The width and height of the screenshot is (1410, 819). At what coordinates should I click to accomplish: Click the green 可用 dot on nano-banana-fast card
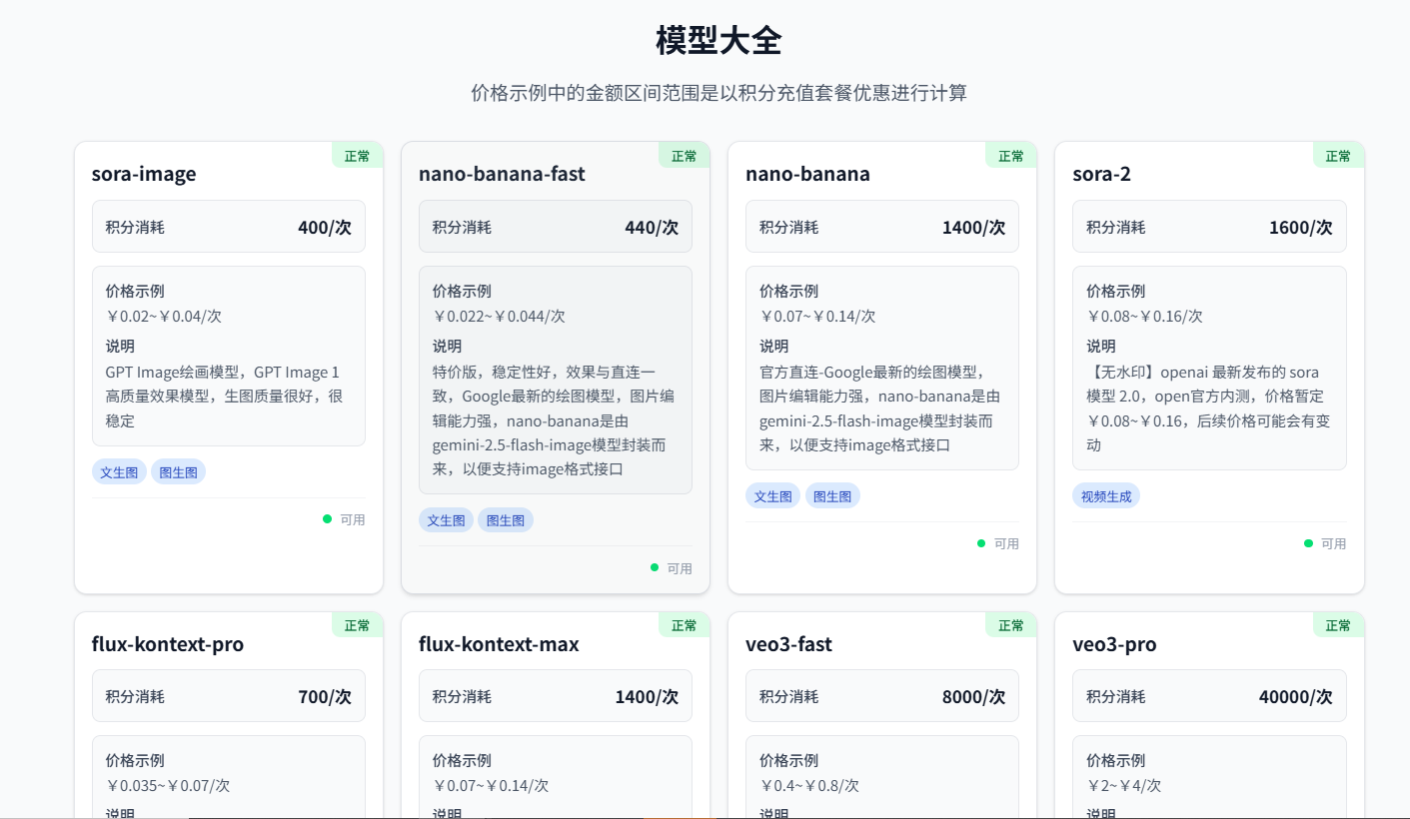pyautogui.click(x=655, y=567)
